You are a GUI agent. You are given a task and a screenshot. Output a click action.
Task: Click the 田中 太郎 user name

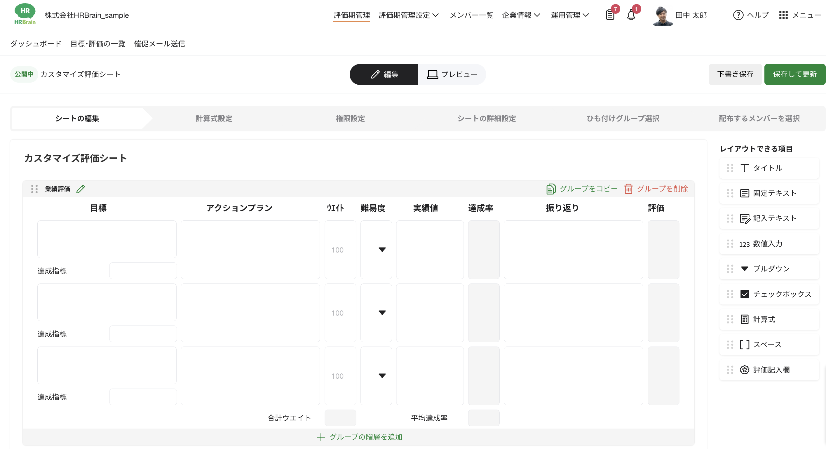point(691,15)
